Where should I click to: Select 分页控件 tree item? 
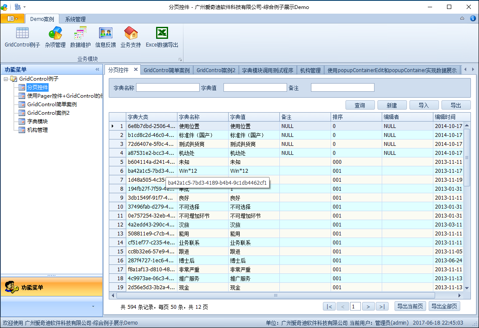[38, 87]
